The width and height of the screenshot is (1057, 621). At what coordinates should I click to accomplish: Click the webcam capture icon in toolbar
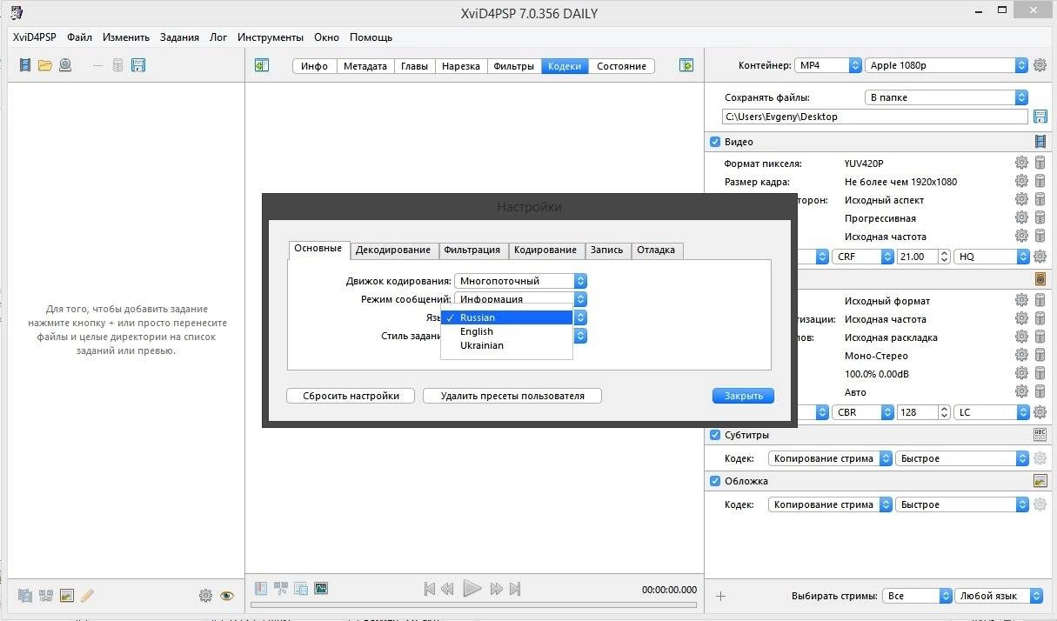65,65
